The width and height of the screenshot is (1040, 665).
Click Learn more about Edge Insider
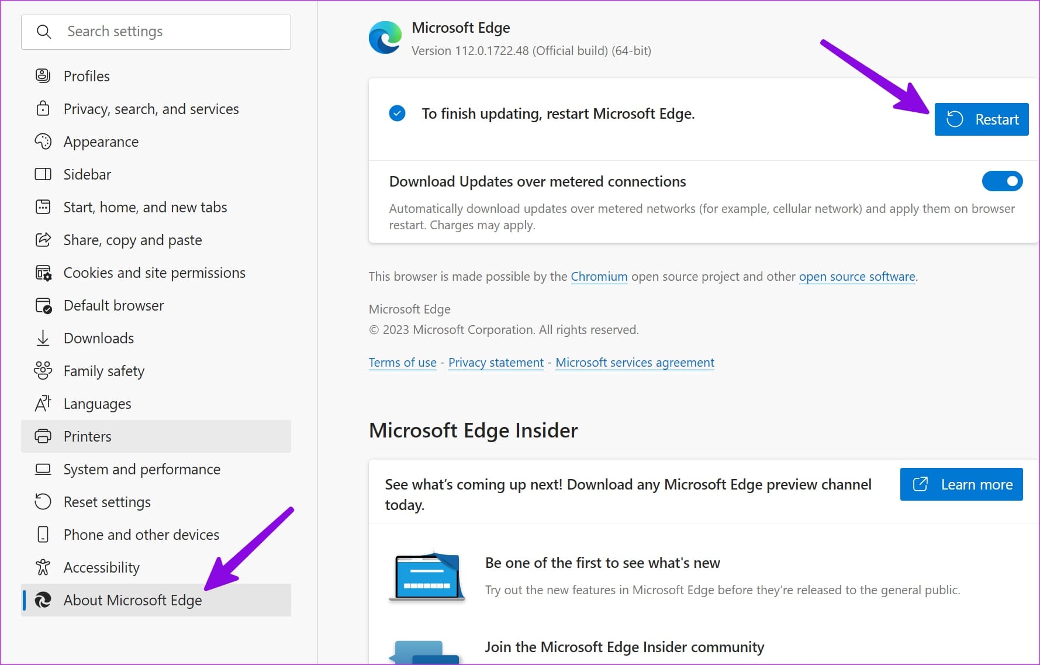[961, 484]
